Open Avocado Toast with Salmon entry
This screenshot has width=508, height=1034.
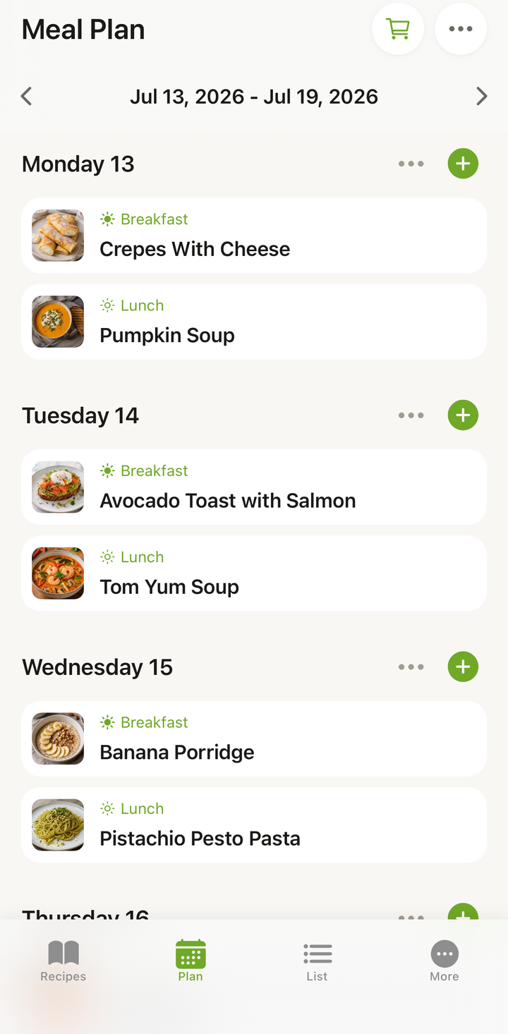click(x=254, y=487)
